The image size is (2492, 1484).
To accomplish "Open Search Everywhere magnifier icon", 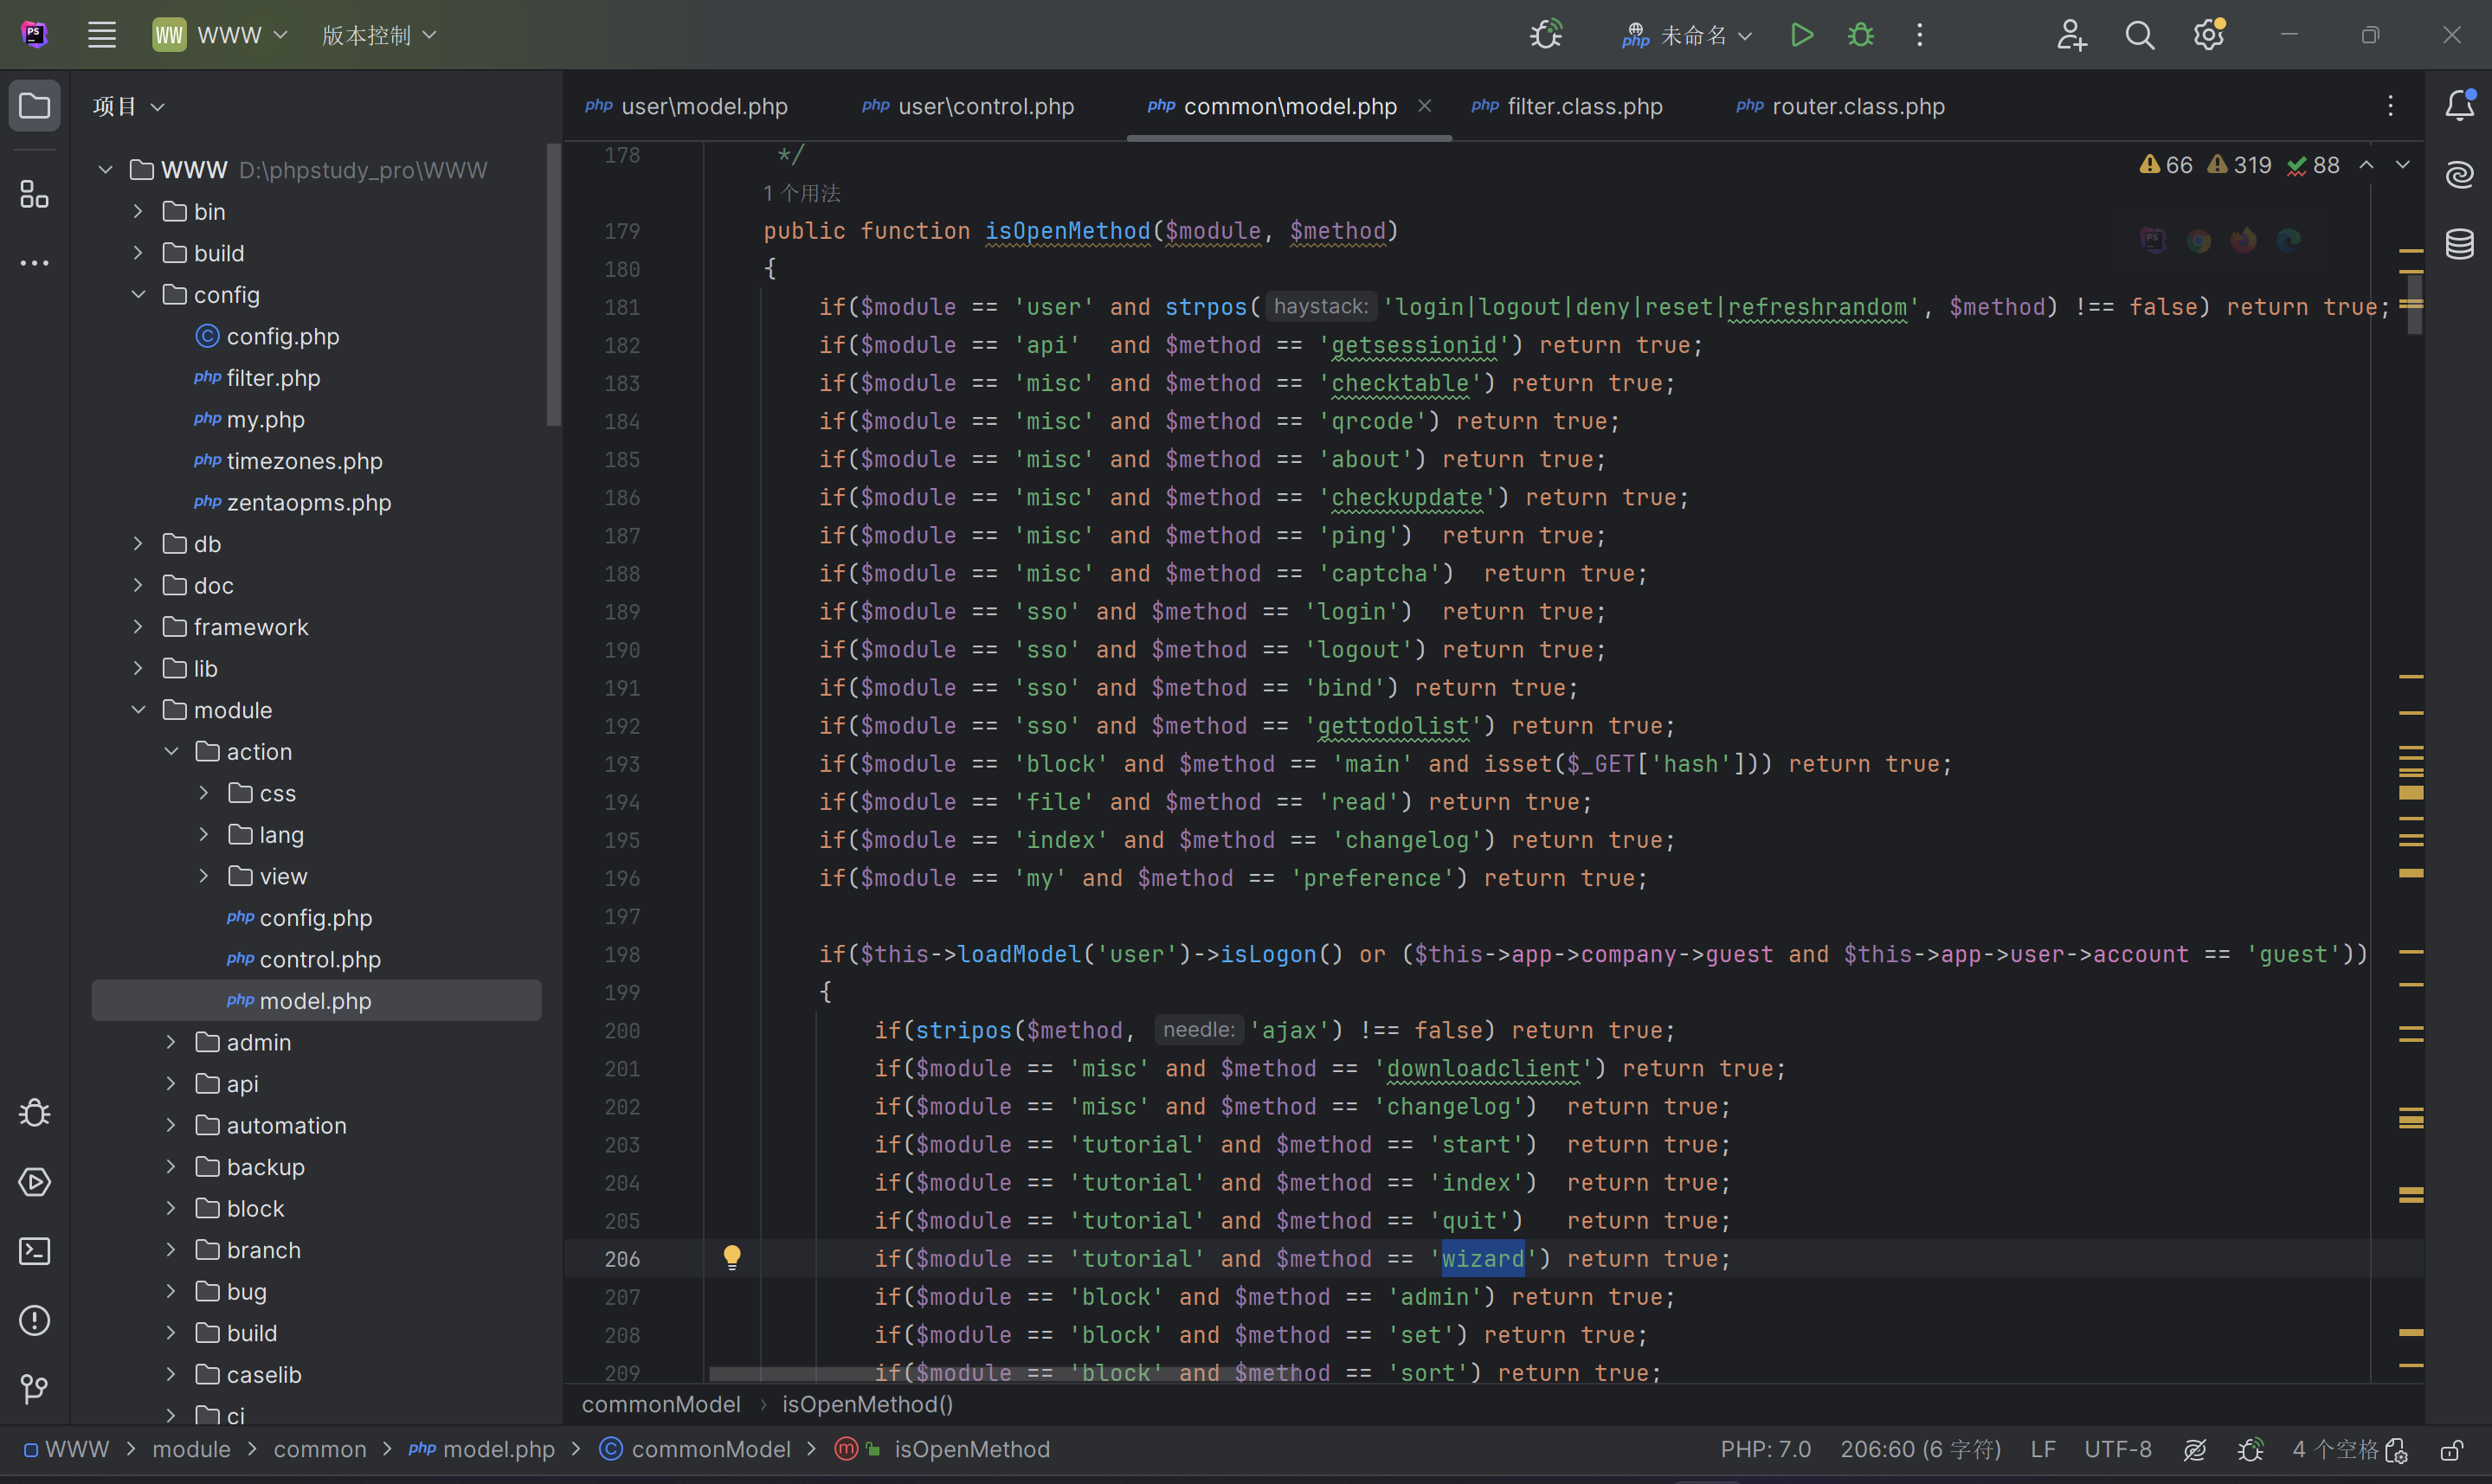I will tap(2139, 36).
